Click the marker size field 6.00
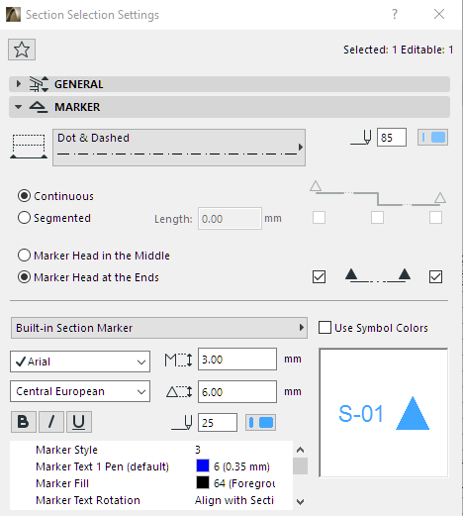The image size is (463, 516). [237, 391]
